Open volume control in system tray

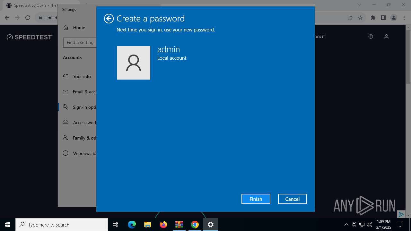pos(370,225)
